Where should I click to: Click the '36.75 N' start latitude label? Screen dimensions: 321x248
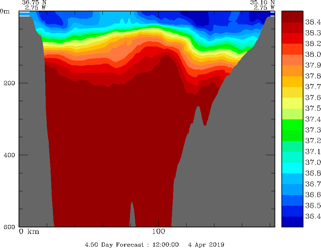tap(34, 2)
